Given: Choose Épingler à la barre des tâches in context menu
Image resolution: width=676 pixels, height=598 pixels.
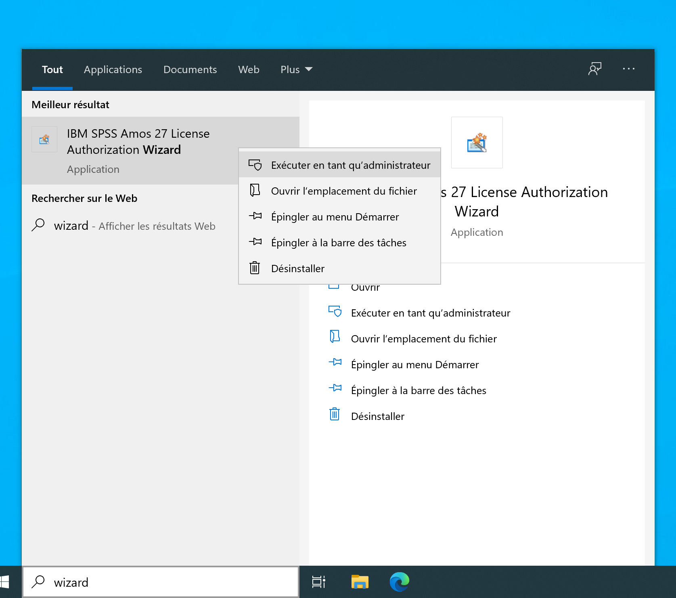Looking at the screenshot, I should pyautogui.click(x=339, y=243).
